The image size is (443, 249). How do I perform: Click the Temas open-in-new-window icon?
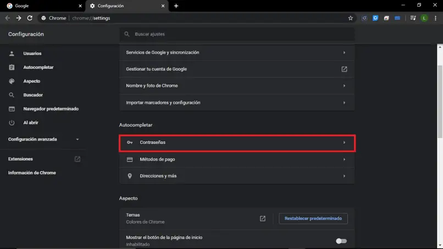263,218
